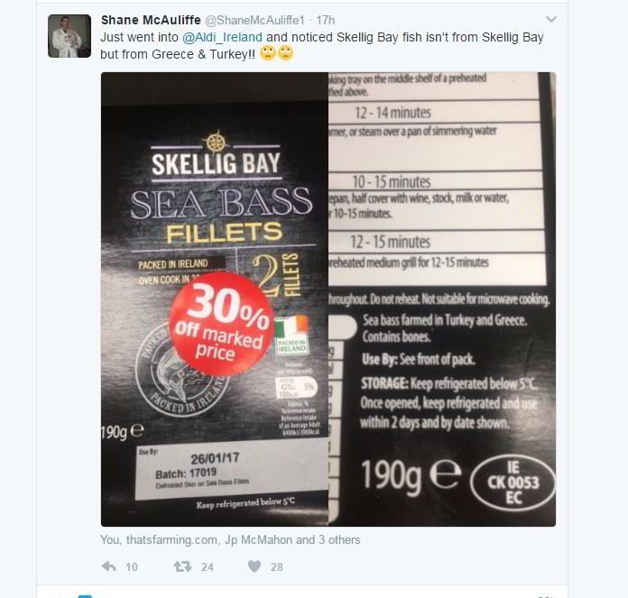
Task: Click the 17h timestamp
Action: coord(325,20)
